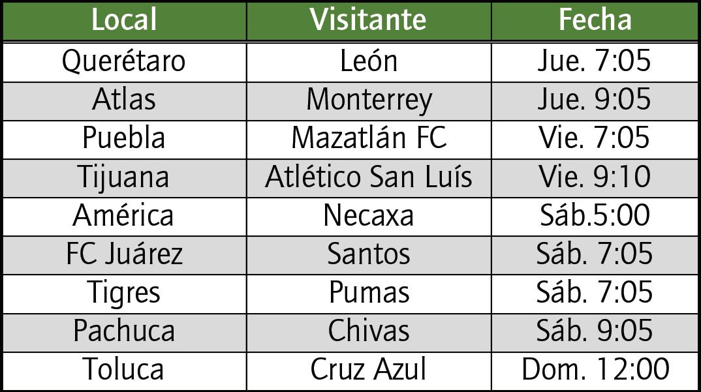This screenshot has width=701, height=392.
Task: Click the Local column header
Action: pos(124,21)
